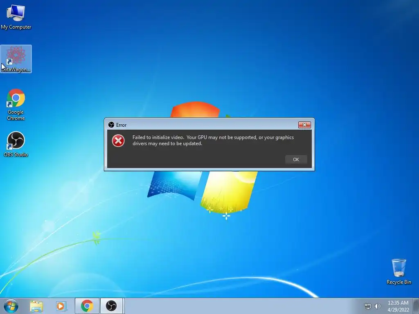Image resolution: width=419 pixels, height=314 pixels.
Task: Close the OBS Error dialog
Action: (304, 125)
